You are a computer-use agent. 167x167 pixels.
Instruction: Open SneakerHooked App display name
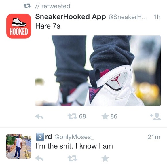coord(71,17)
